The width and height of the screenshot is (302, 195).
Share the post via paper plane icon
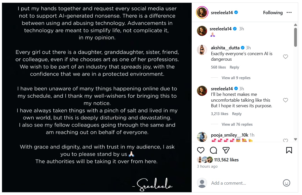[226, 150]
